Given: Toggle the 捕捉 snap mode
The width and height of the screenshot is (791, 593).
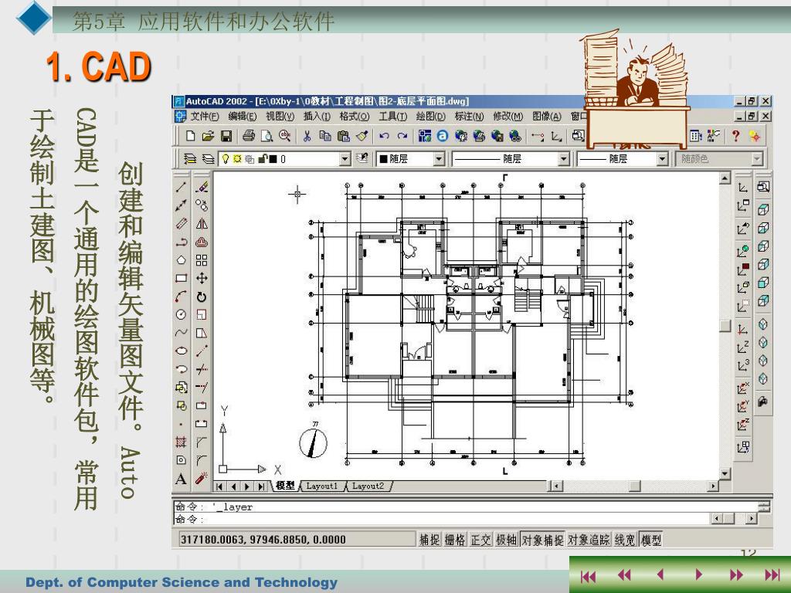Looking at the screenshot, I should [x=429, y=540].
